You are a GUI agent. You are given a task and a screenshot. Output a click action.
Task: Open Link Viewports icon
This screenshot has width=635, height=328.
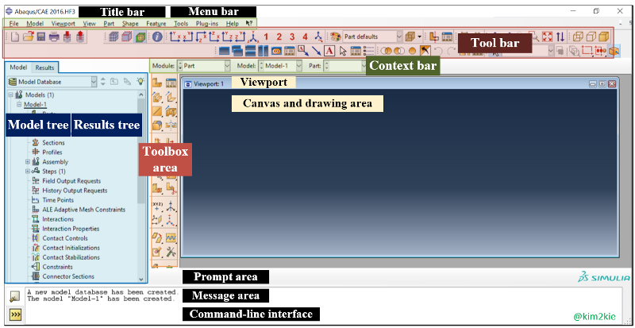[x=276, y=51]
